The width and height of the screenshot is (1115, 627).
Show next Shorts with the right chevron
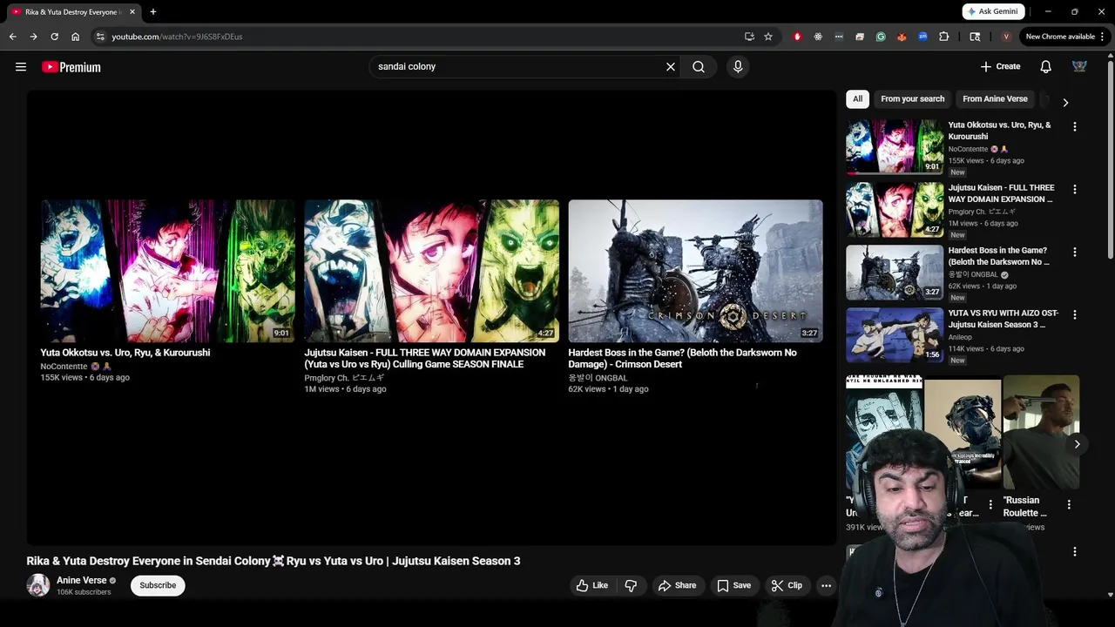click(x=1077, y=444)
